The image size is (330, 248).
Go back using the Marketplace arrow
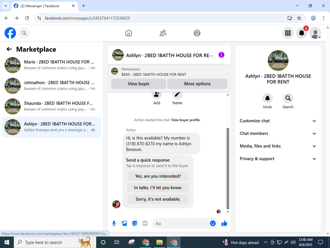[9, 49]
